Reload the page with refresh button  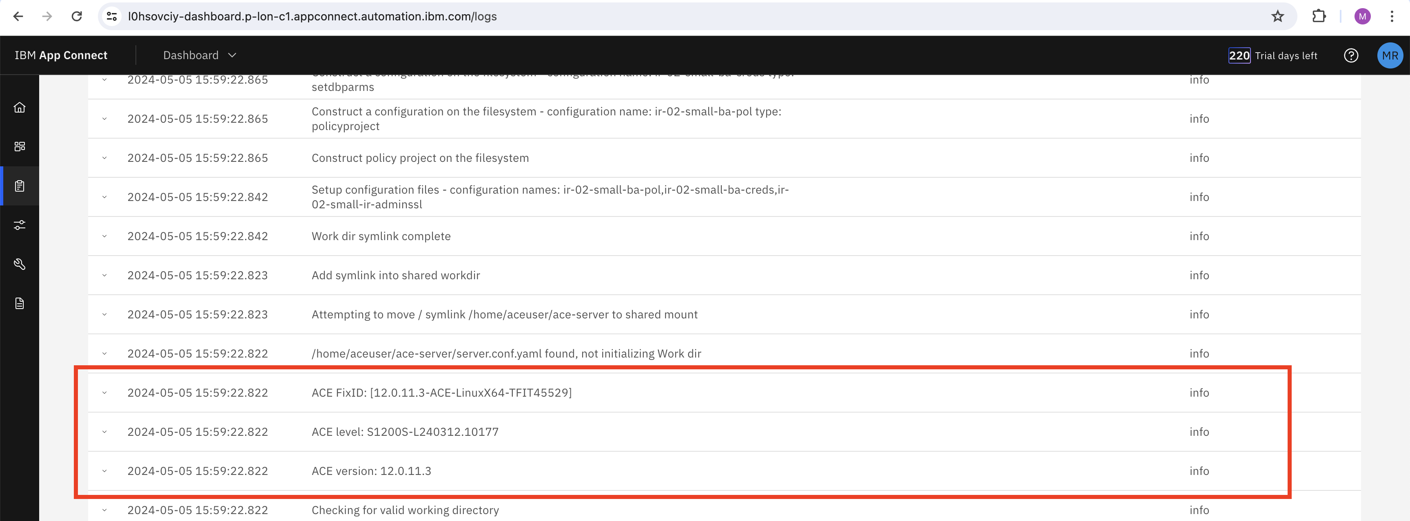(77, 16)
